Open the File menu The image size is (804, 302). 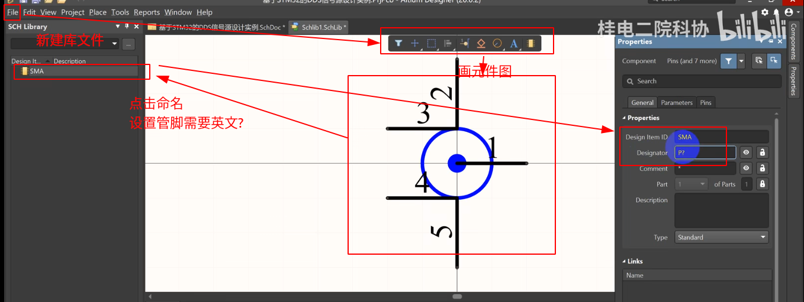(x=12, y=12)
